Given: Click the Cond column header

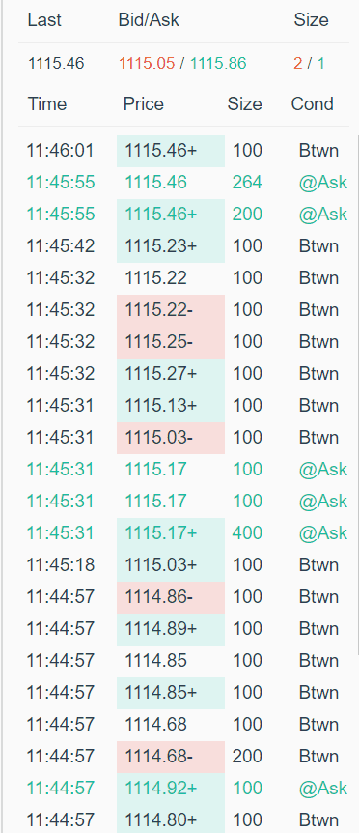Looking at the screenshot, I should [x=312, y=103].
